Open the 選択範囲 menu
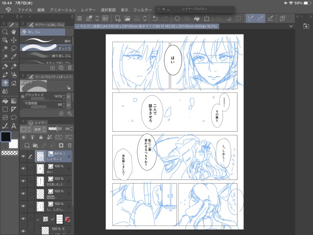 [x=108, y=10]
